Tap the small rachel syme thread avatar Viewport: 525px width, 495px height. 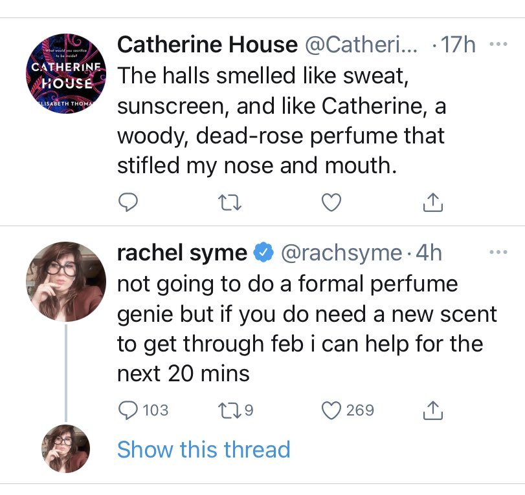65,448
